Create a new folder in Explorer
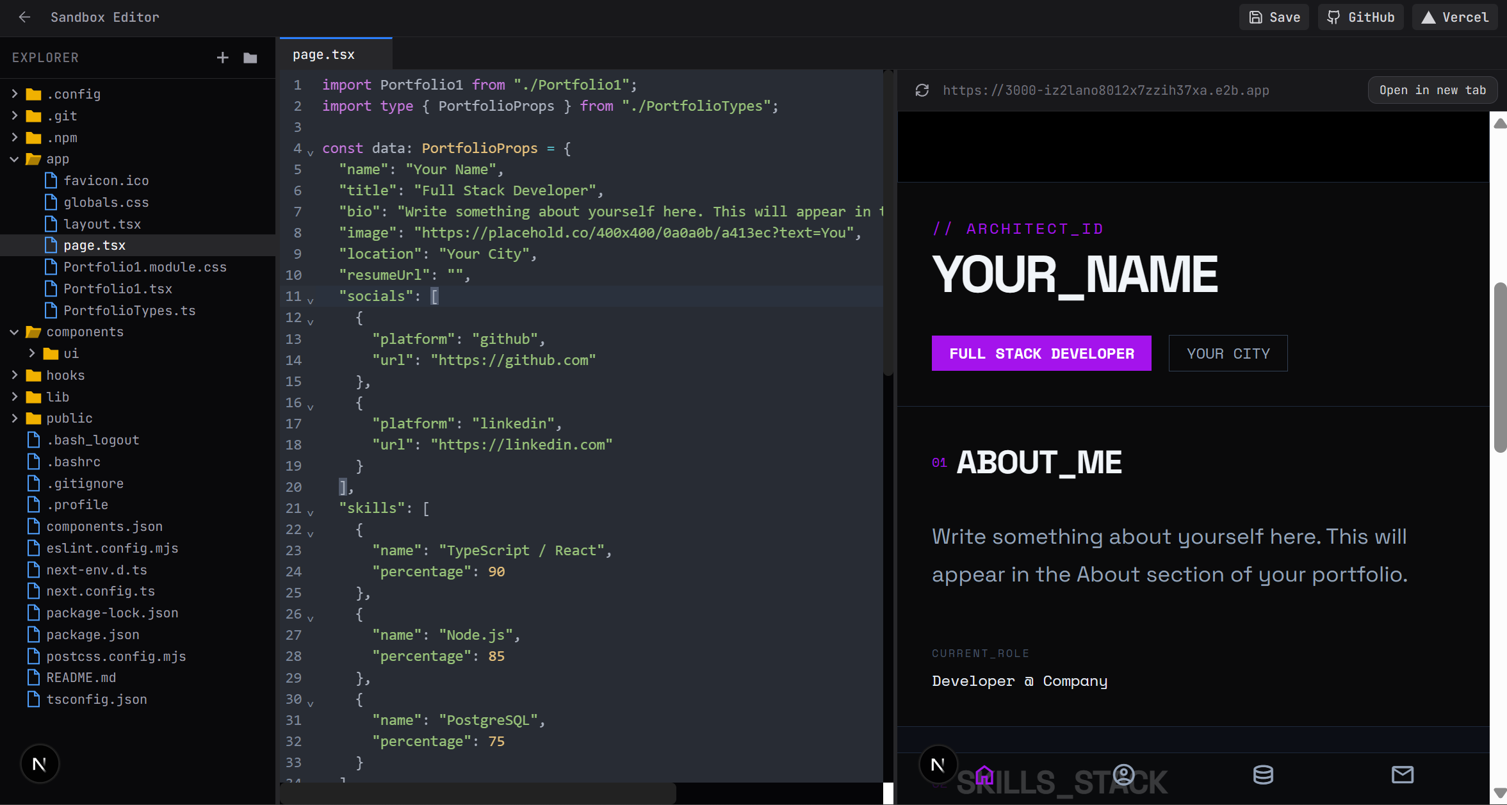The image size is (1507, 805). [x=250, y=58]
